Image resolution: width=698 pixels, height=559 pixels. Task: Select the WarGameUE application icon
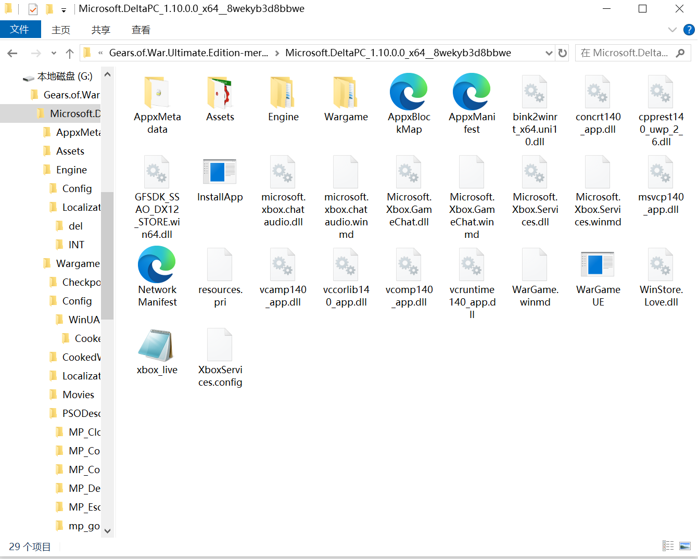(x=598, y=265)
